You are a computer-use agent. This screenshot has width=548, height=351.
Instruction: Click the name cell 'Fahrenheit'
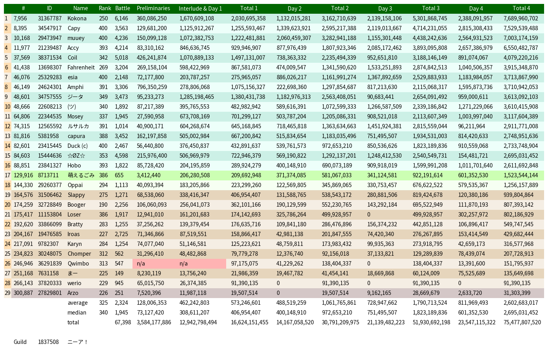[x=81, y=67]
